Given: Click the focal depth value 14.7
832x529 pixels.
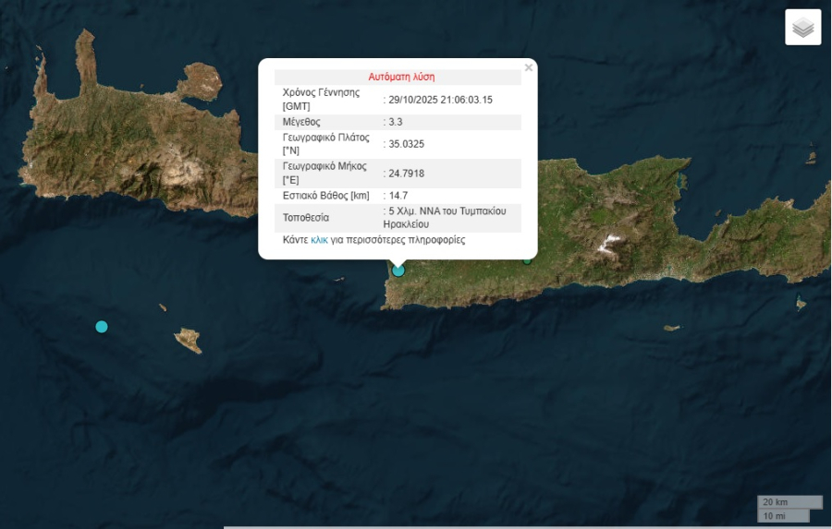Looking at the screenshot, I should tap(398, 196).
